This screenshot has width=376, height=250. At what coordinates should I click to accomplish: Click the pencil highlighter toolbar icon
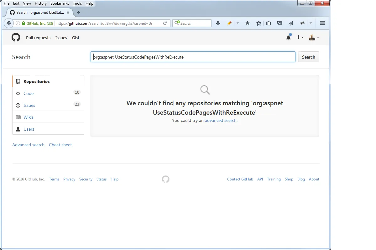(x=229, y=23)
